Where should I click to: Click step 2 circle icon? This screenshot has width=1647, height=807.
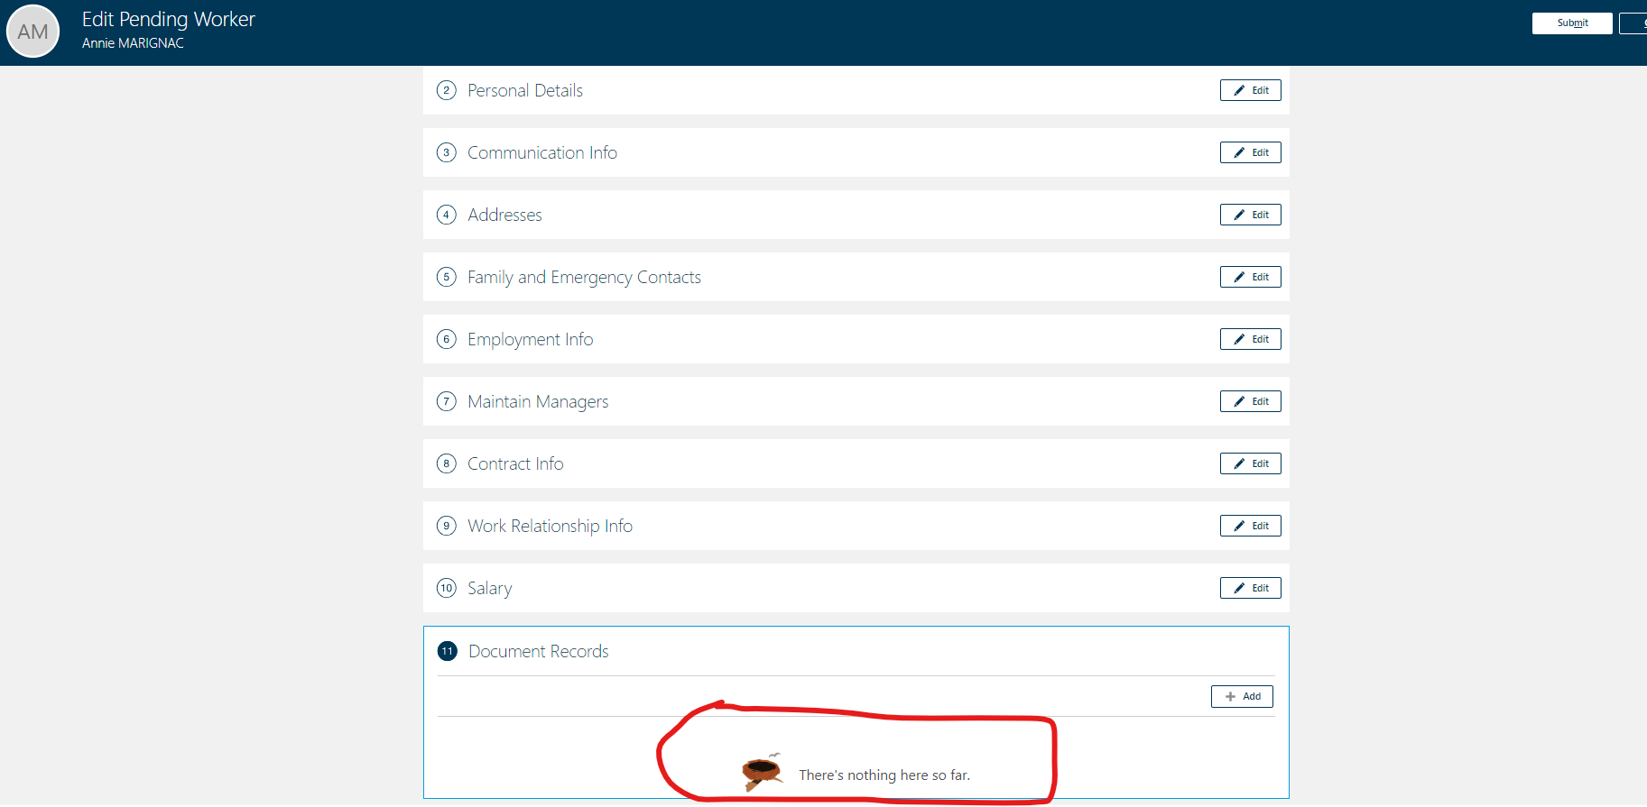[x=447, y=90]
